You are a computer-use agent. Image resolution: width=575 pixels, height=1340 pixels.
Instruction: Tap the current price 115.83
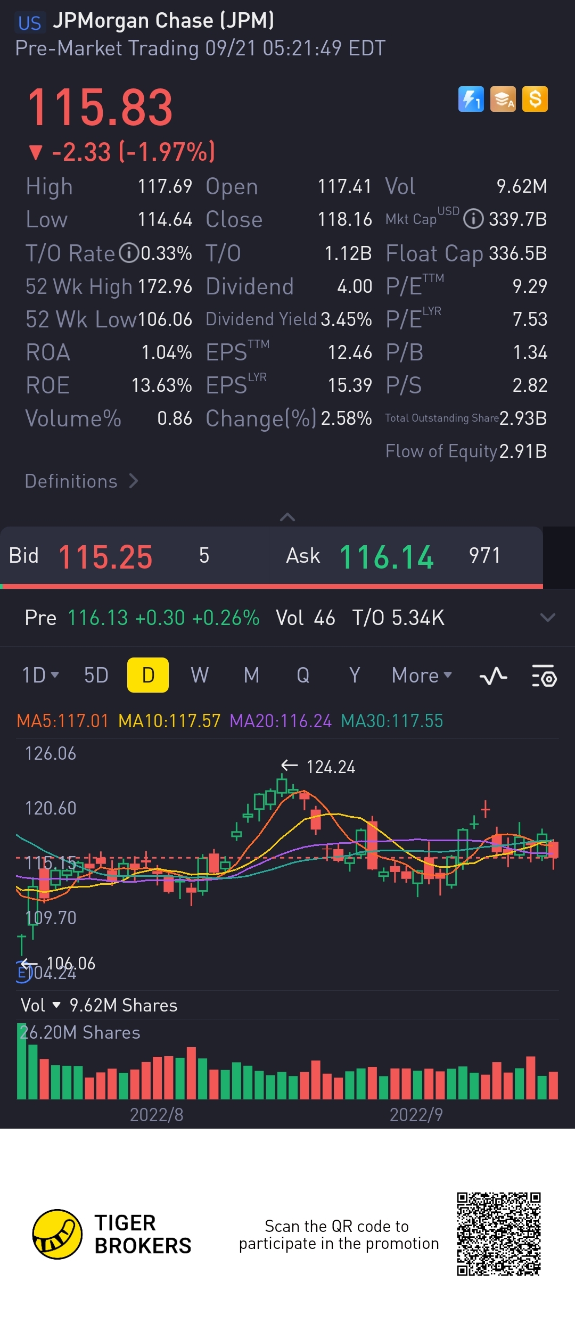coord(100,108)
